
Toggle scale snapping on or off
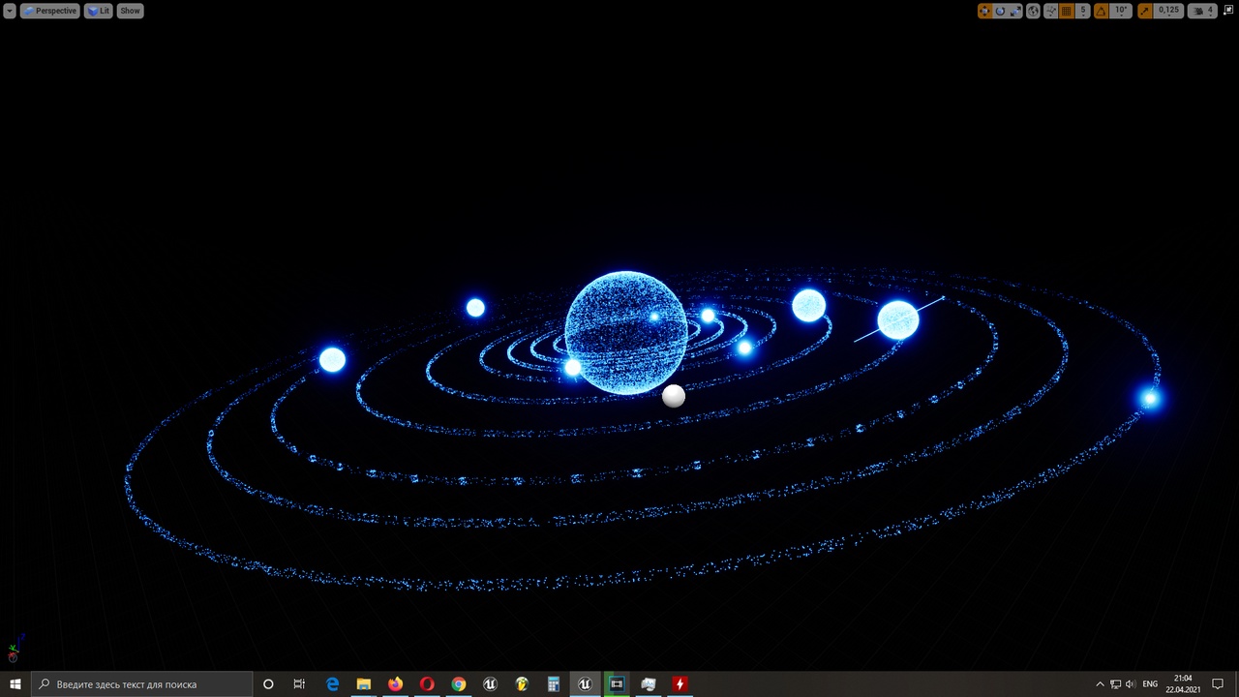click(x=1145, y=11)
